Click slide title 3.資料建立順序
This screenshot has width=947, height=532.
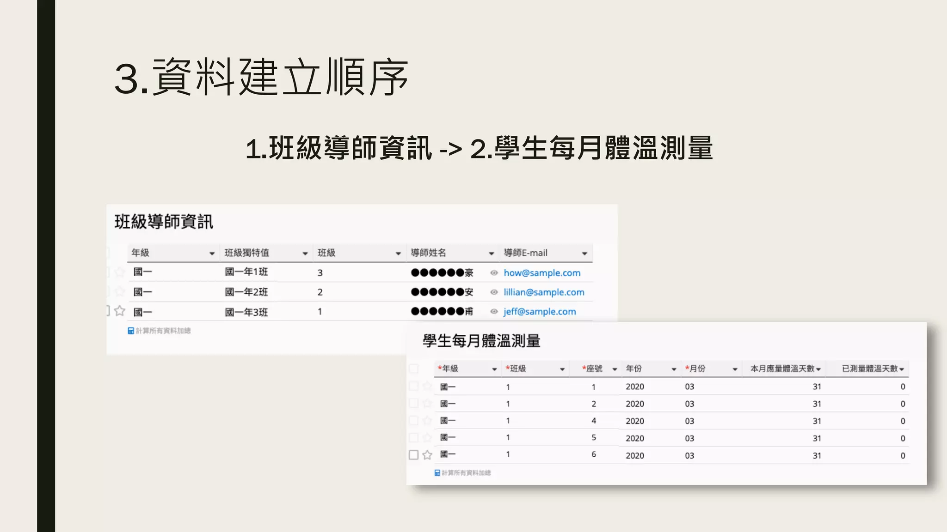pyautogui.click(x=261, y=77)
